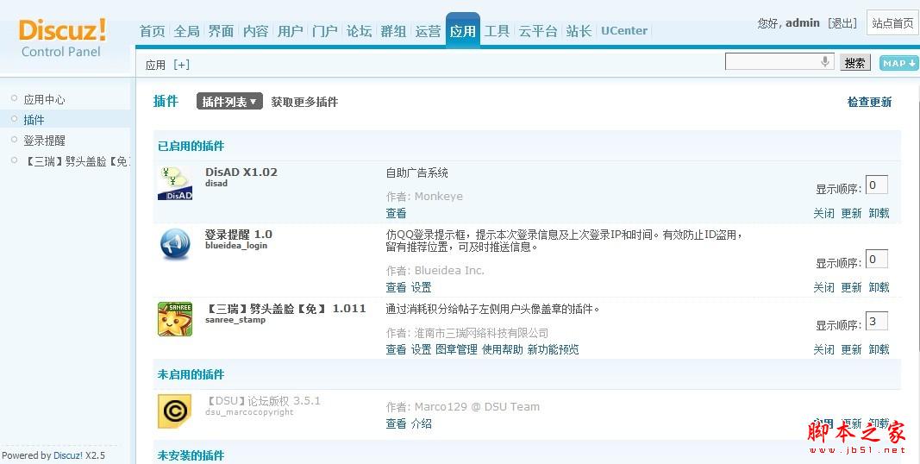Click 查看 for DSU论坛版权 plugin
Screen dimensions: 920x464
tap(396, 423)
